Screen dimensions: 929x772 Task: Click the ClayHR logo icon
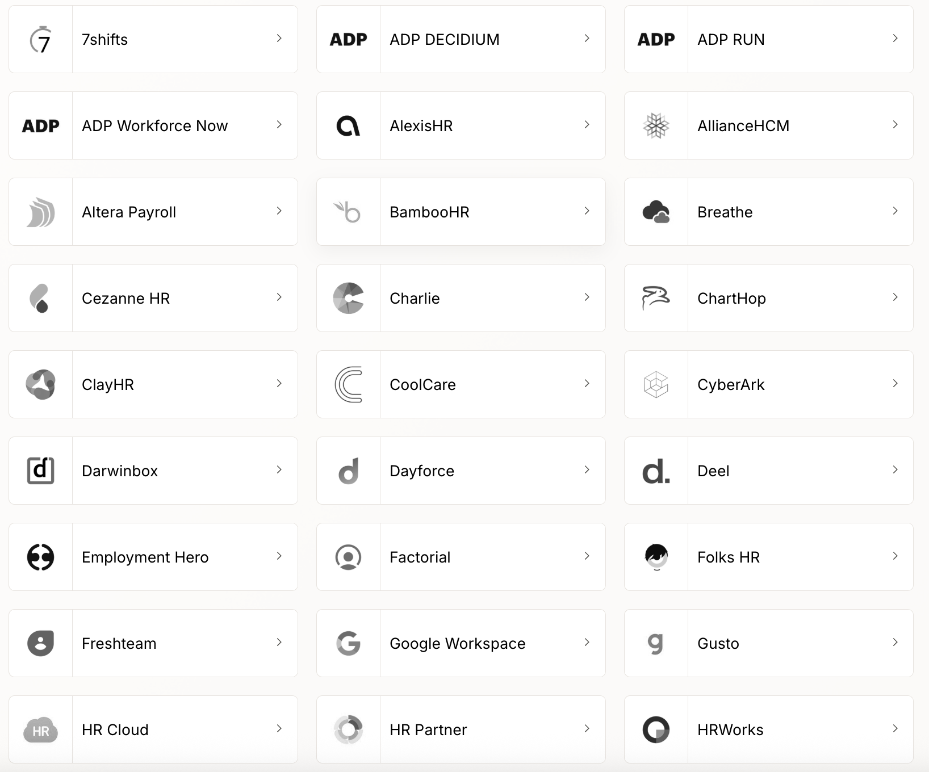click(x=40, y=385)
